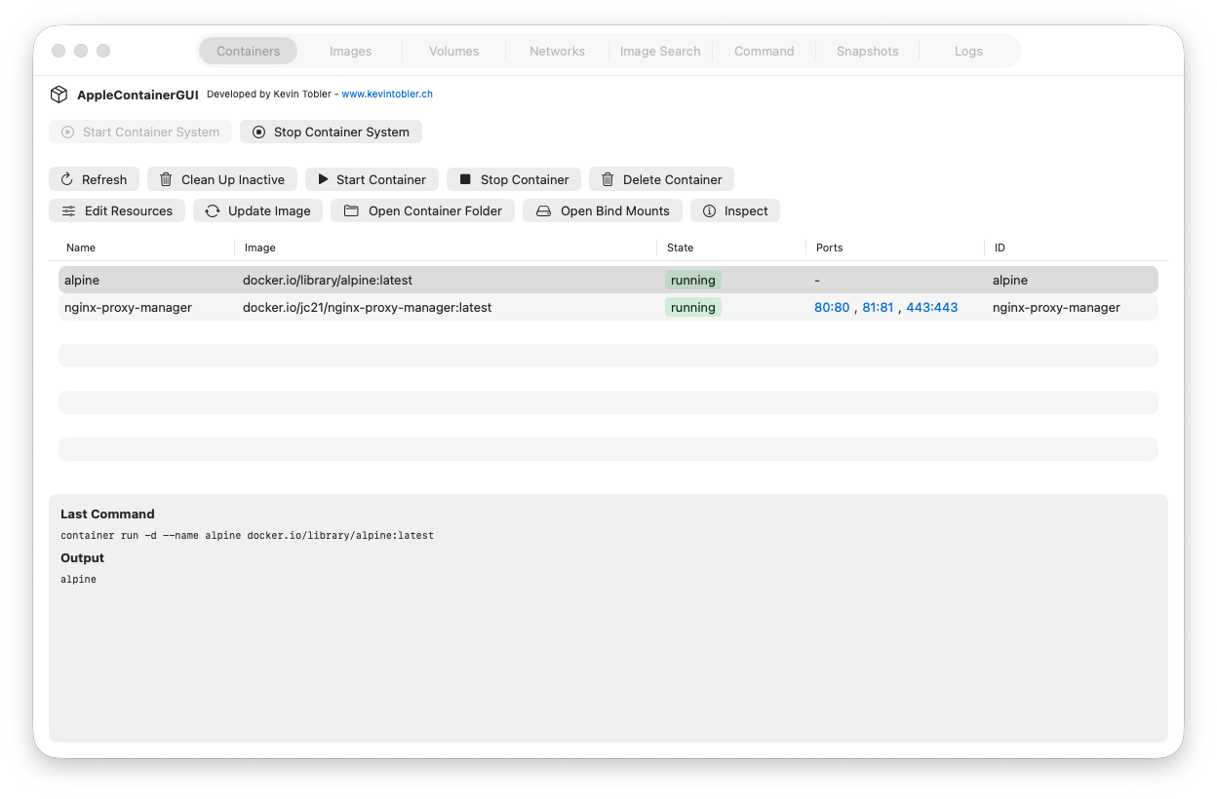Click the 80:80 port link
The width and height of the screenshot is (1217, 799).
(831, 307)
